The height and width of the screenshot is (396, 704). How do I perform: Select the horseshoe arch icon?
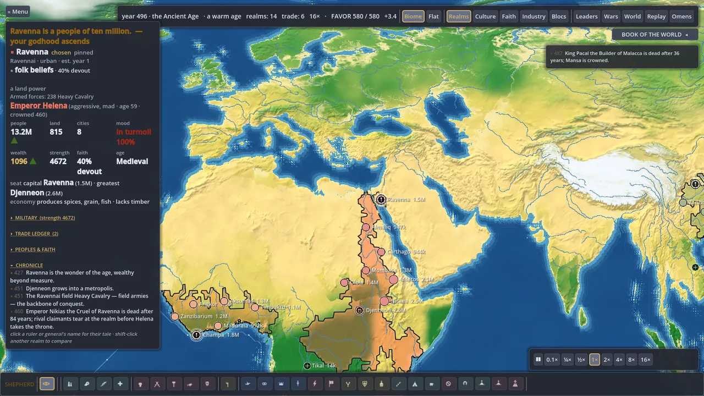tap(465, 384)
